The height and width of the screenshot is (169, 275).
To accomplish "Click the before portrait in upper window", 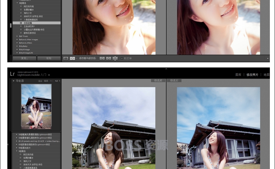I will [x=114, y=27].
